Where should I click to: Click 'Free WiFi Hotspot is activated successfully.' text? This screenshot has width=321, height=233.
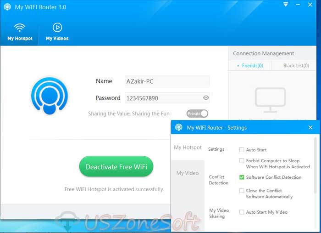114,189
